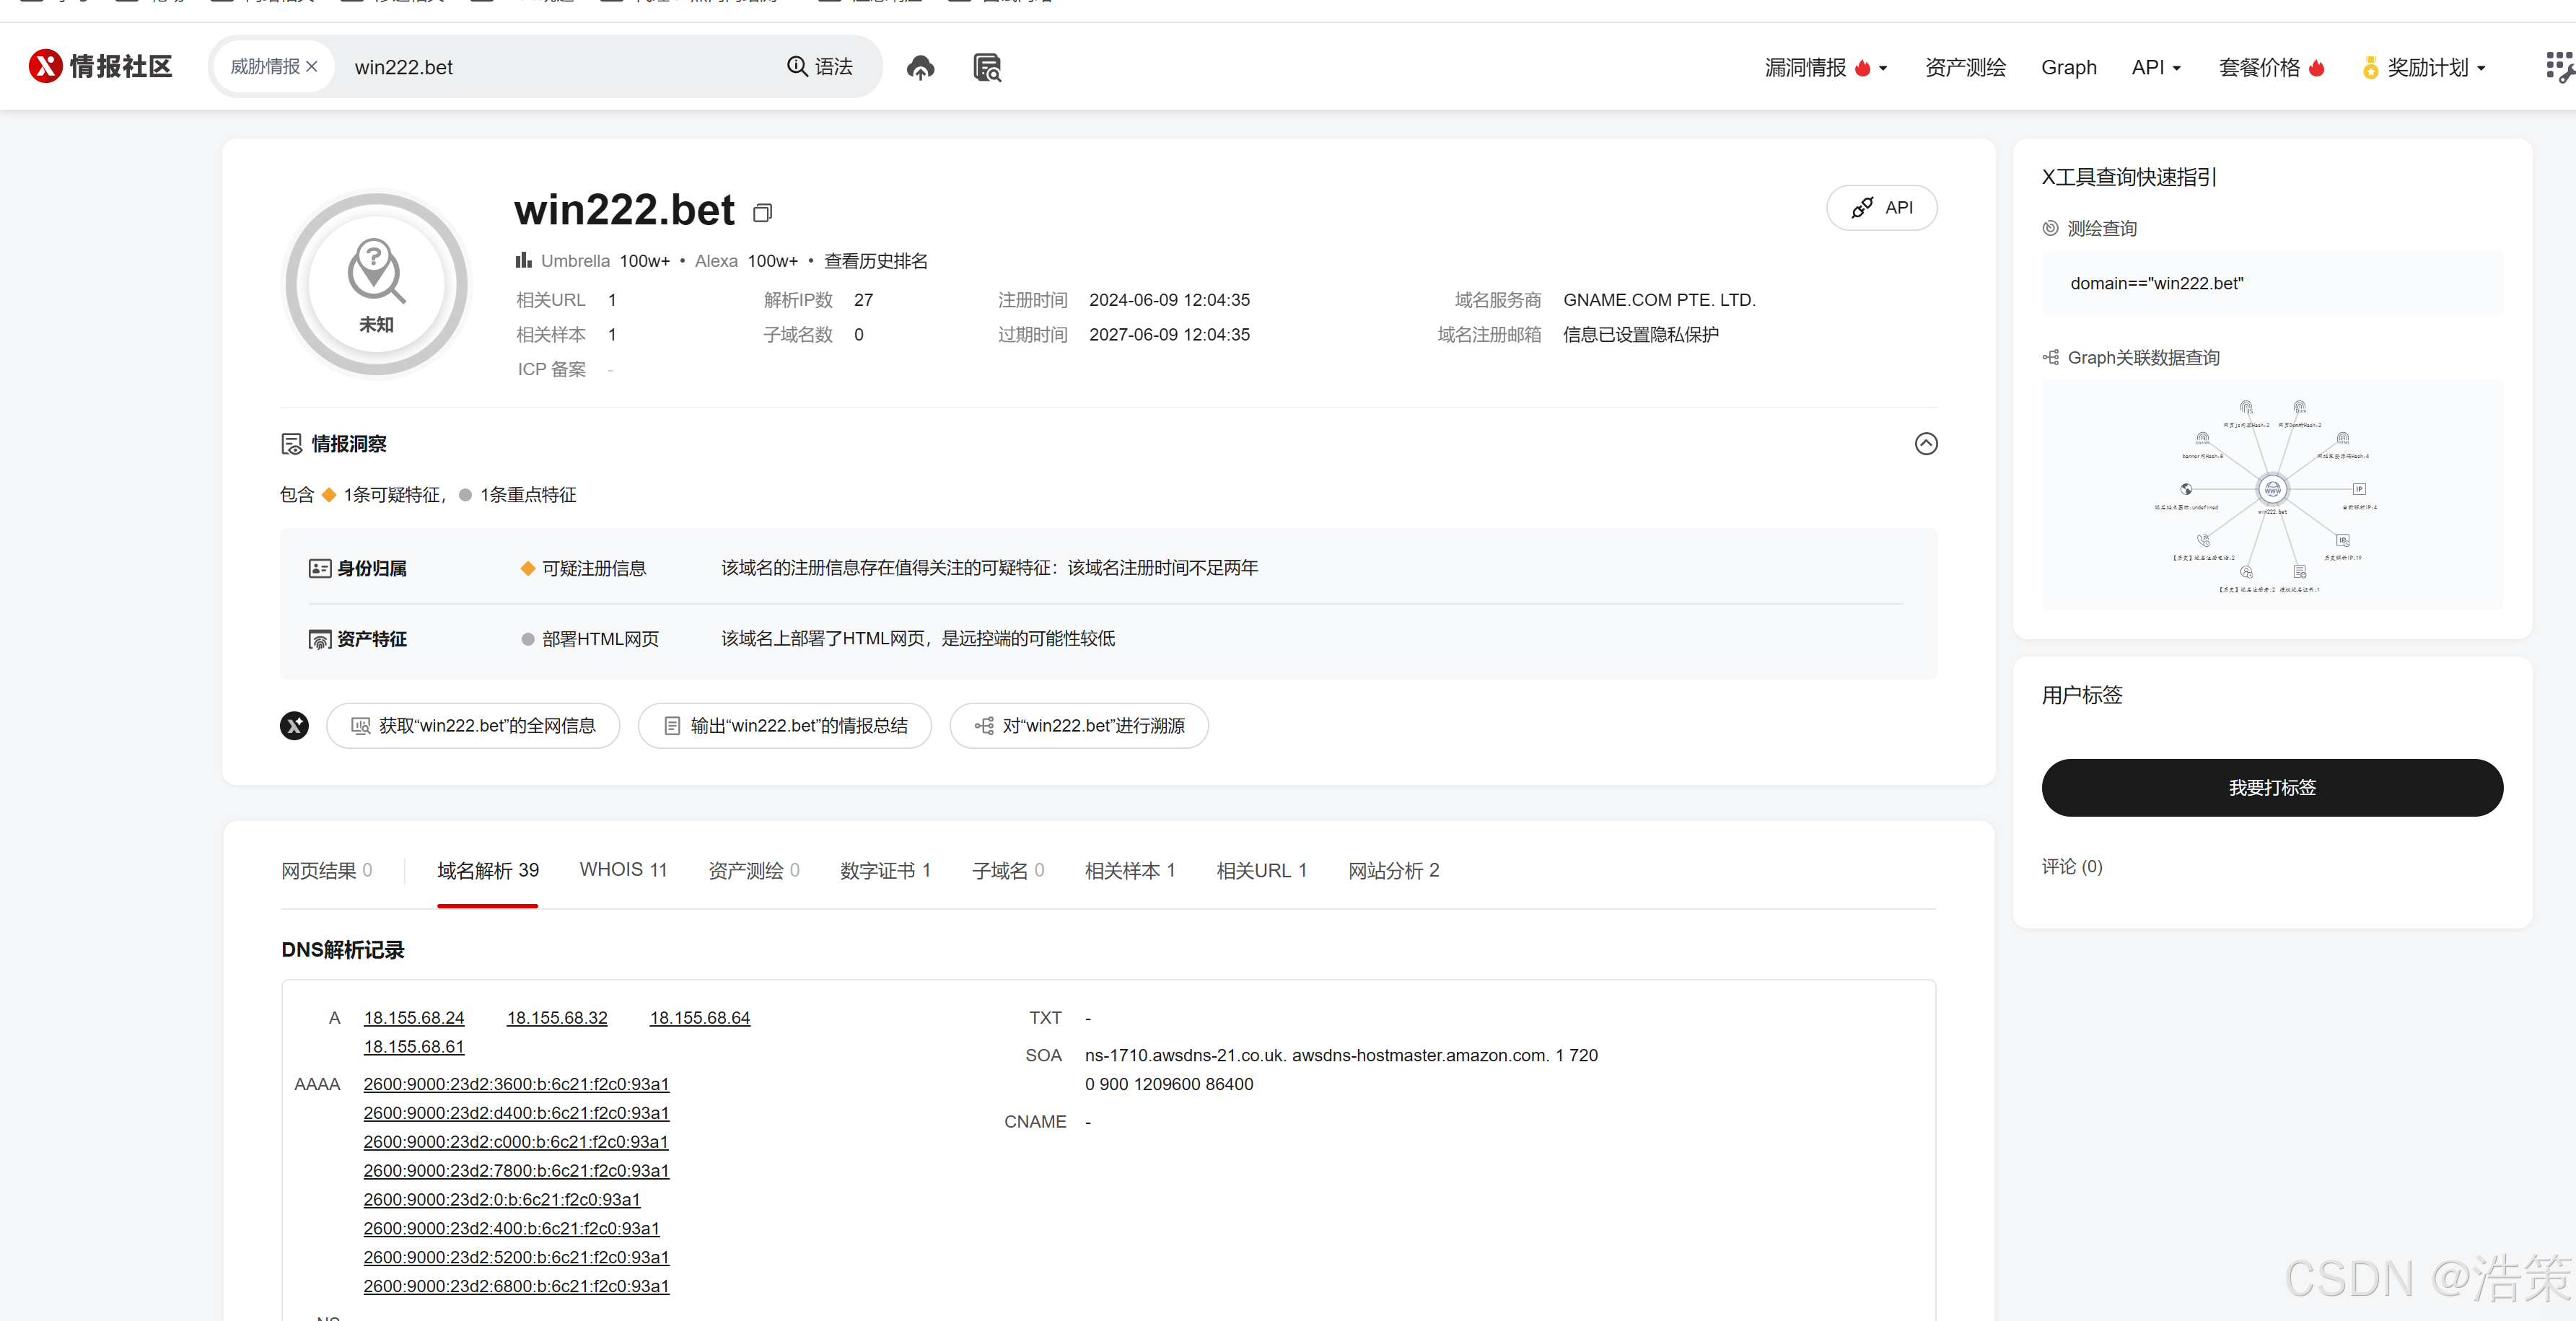Image resolution: width=2576 pixels, height=1321 pixels.
Task: Click the cloud upload icon
Action: tap(920, 67)
